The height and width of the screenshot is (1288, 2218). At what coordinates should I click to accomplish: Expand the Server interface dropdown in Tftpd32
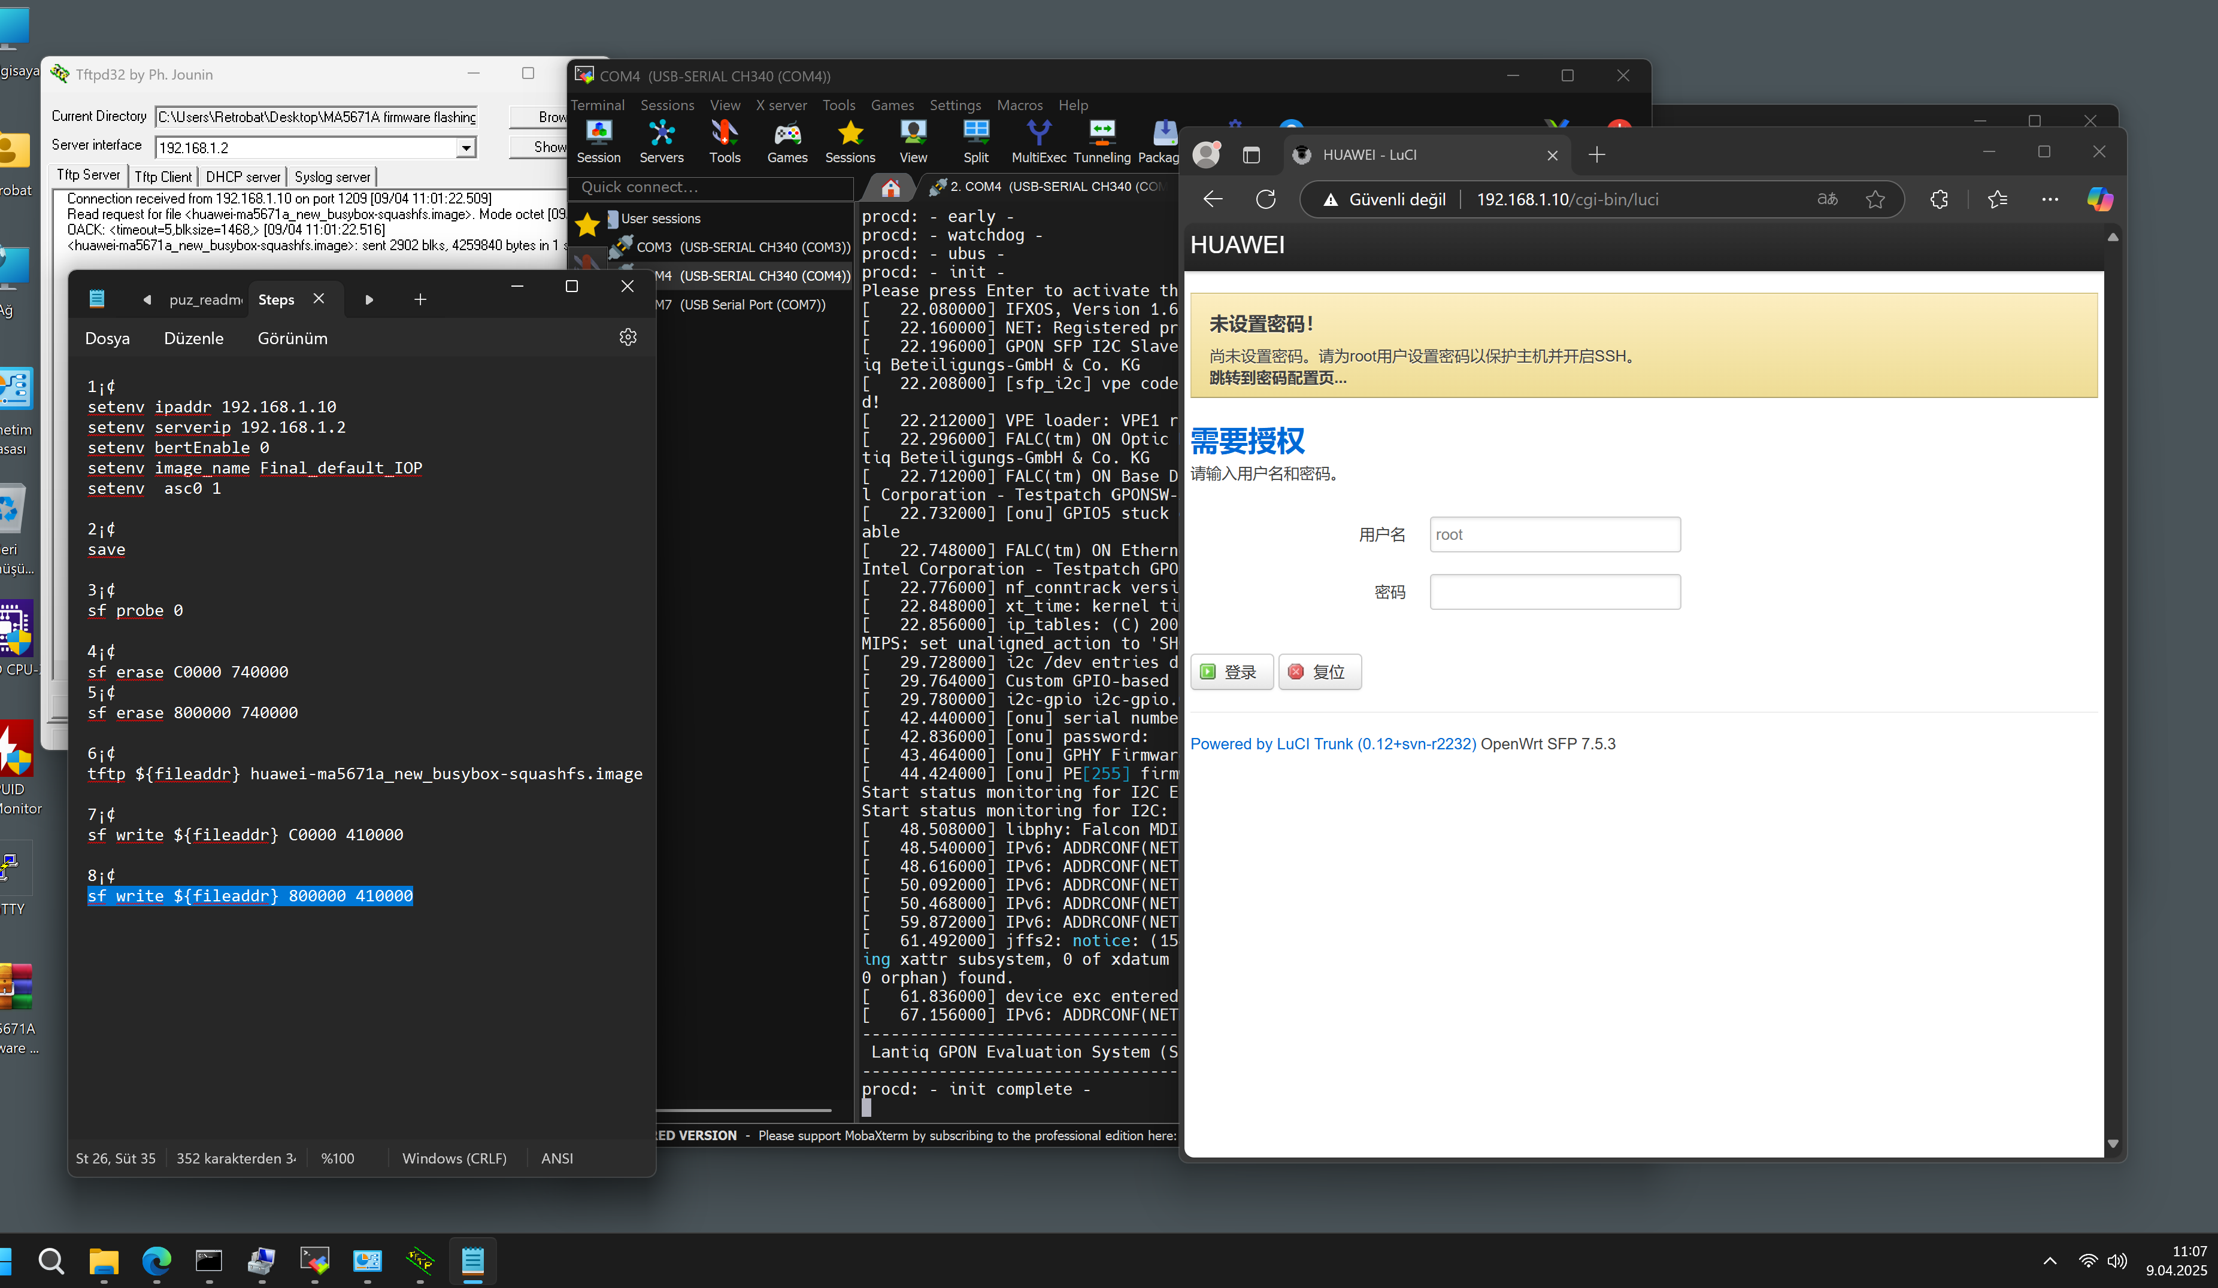point(466,148)
